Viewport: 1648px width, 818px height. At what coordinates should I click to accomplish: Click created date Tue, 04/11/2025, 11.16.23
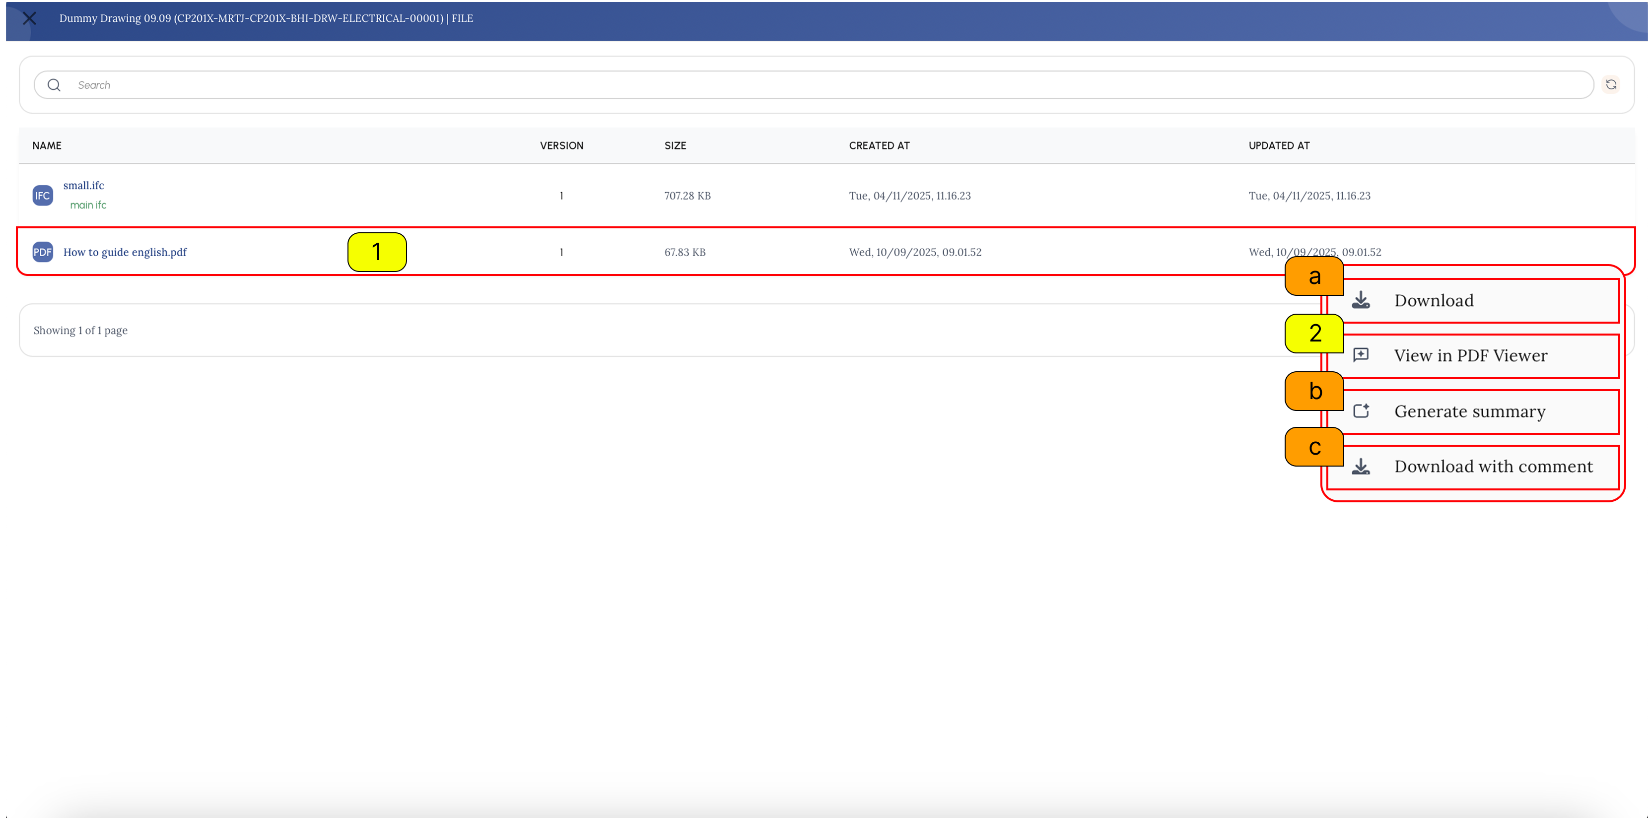[x=910, y=196]
